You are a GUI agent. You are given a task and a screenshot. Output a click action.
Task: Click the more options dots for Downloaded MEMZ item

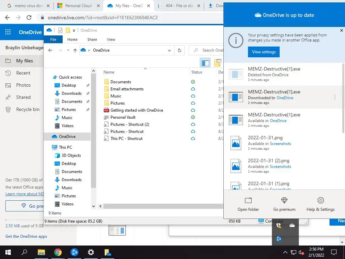pos(335,97)
